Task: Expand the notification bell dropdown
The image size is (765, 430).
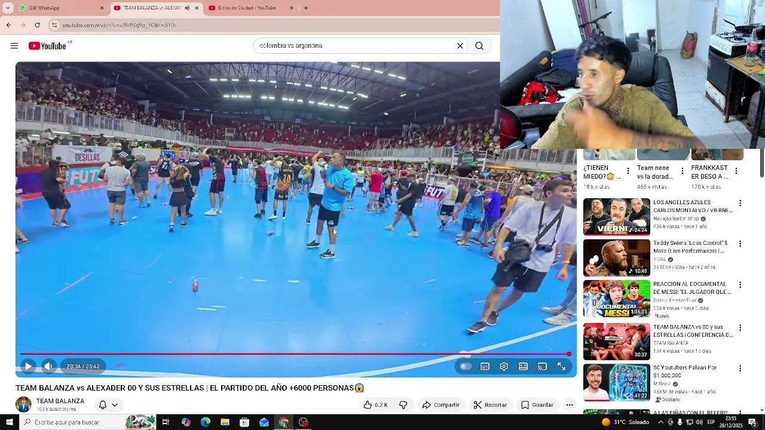Action: (x=108, y=405)
